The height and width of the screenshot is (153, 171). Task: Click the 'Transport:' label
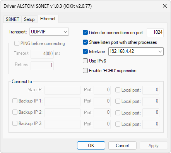(18, 32)
